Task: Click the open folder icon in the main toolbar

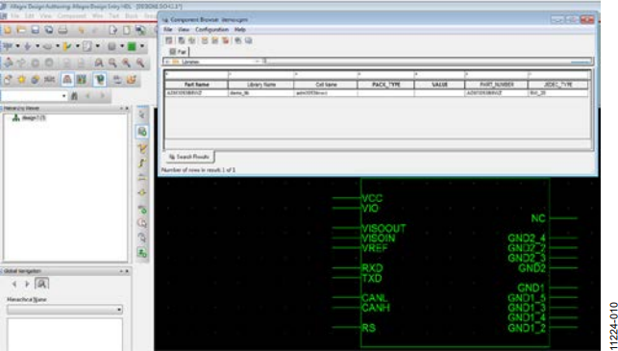Action: point(21,30)
